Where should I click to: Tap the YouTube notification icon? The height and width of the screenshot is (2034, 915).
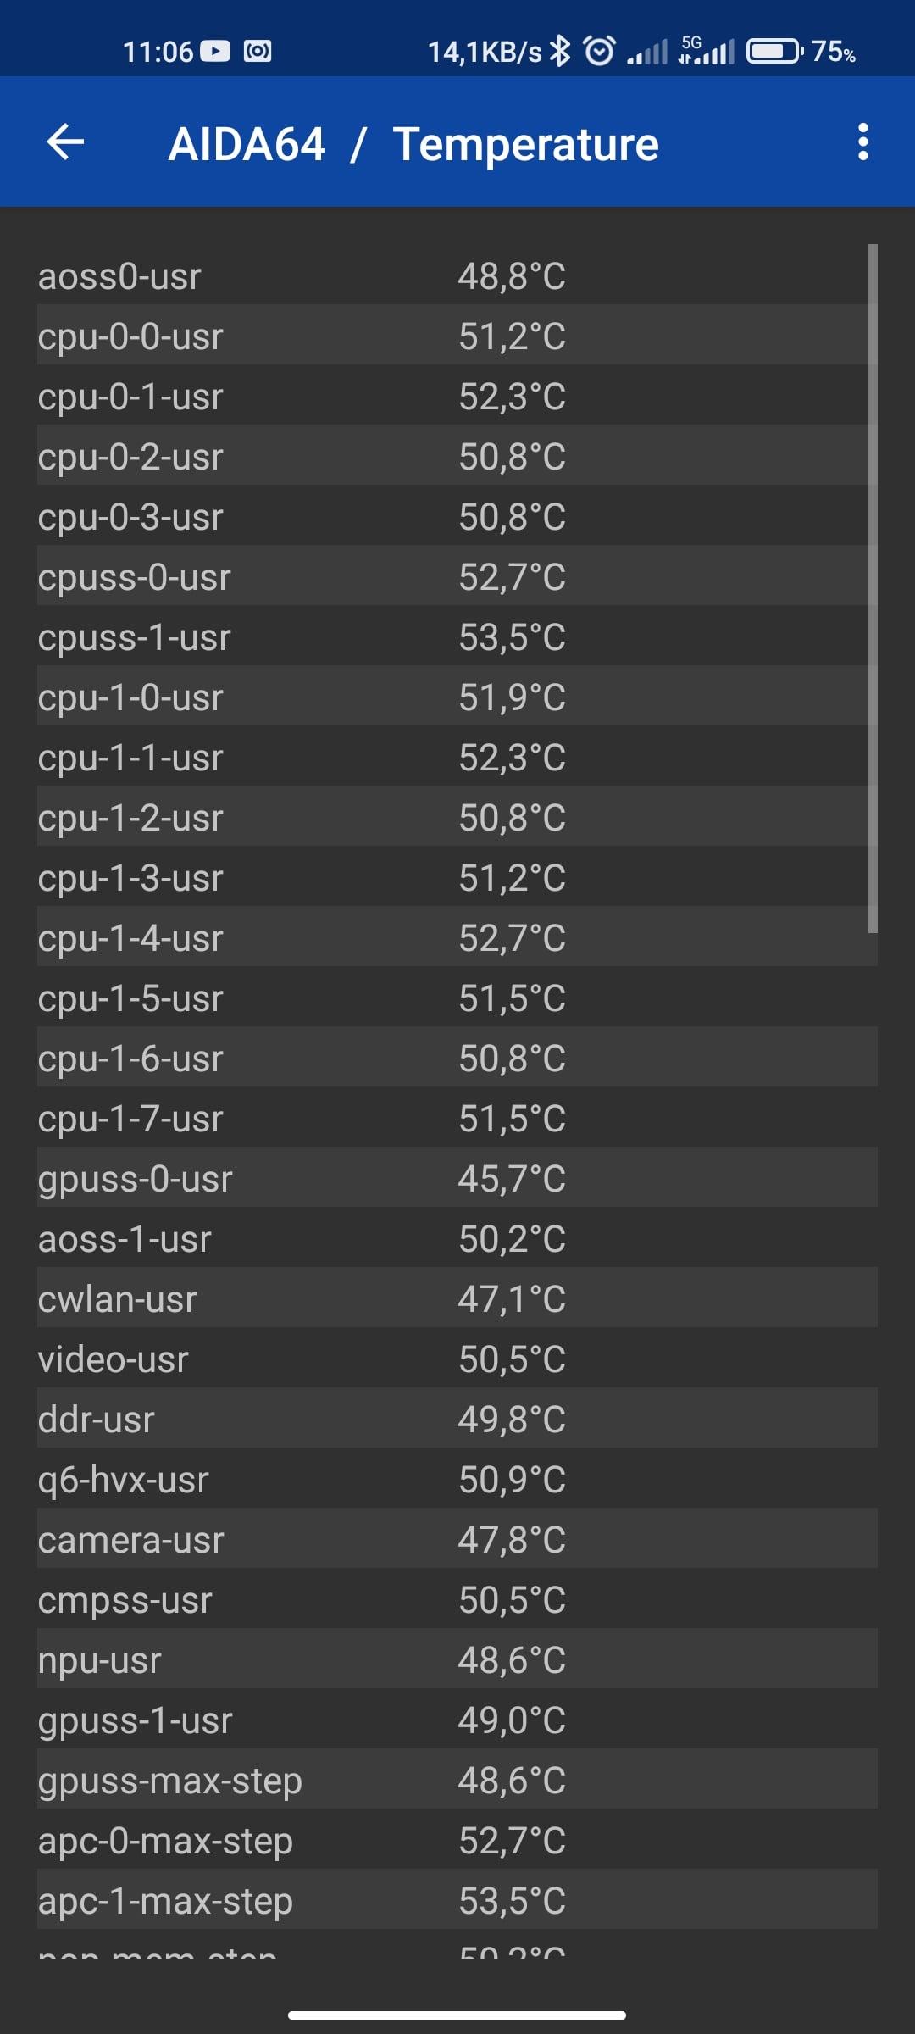(x=216, y=52)
